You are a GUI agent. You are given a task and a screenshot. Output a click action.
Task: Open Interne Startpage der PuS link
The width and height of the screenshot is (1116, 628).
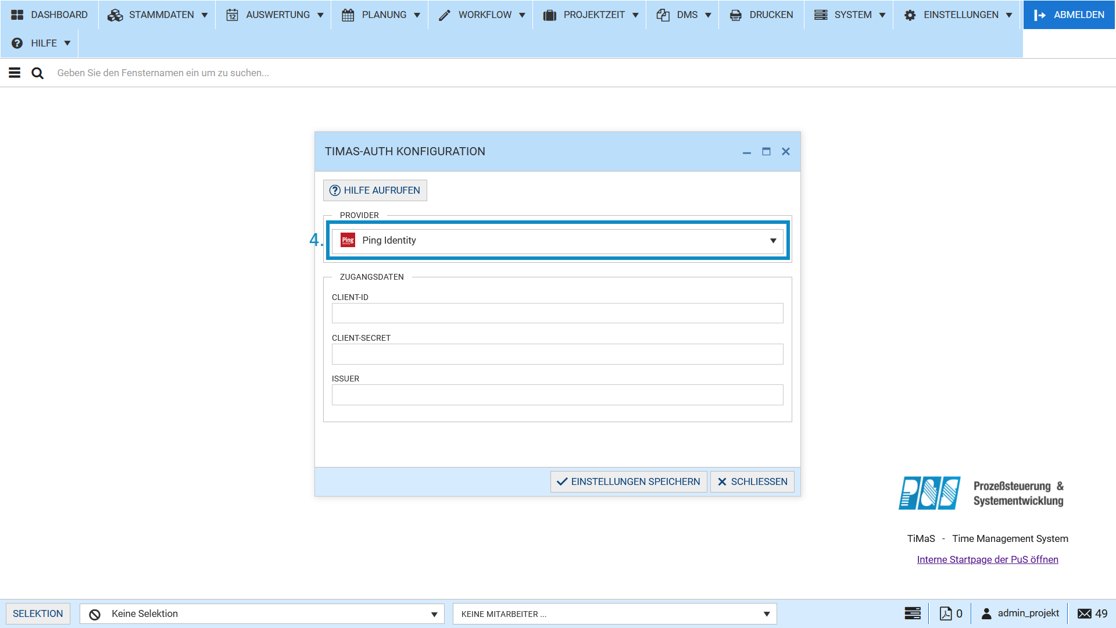pyautogui.click(x=988, y=559)
